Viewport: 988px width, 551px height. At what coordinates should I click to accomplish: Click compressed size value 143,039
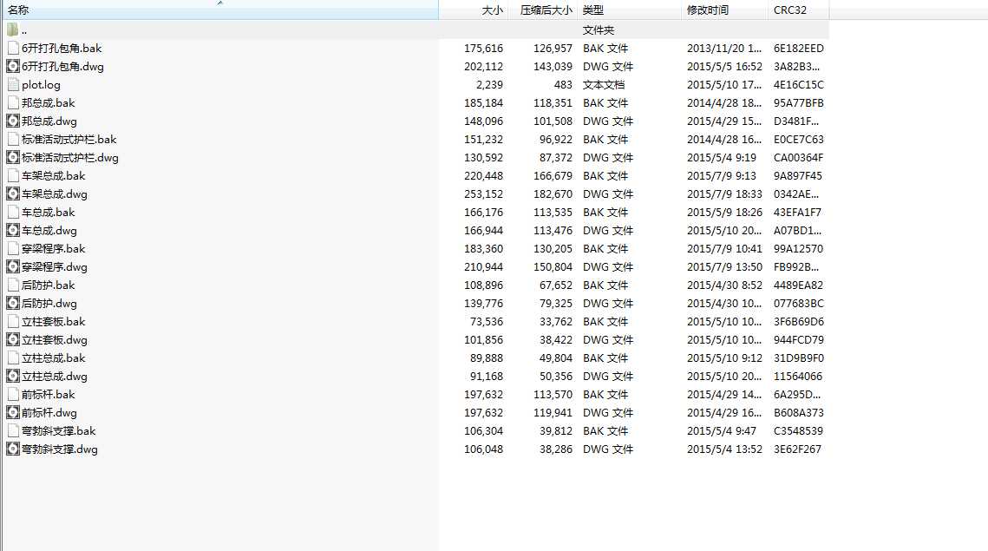coord(553,67)
